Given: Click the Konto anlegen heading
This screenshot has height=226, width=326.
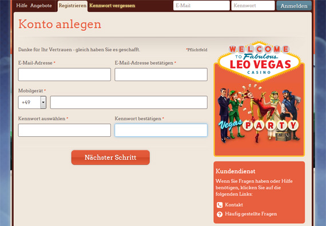Looking at the screenshot, I should (x=60, y=24).
